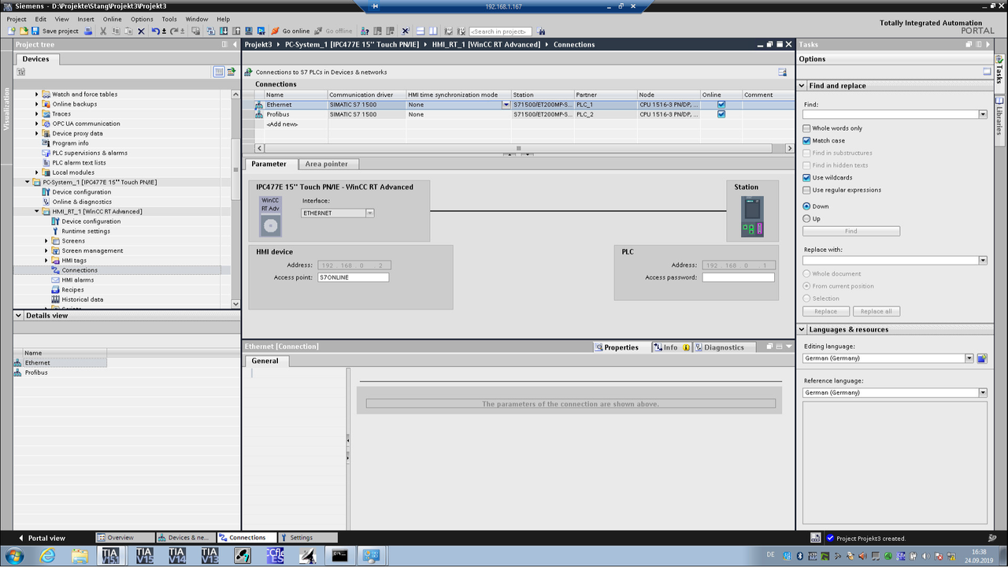Collapse the Find and replace section
Viewport: 1008px width, 567px height.
802,86
